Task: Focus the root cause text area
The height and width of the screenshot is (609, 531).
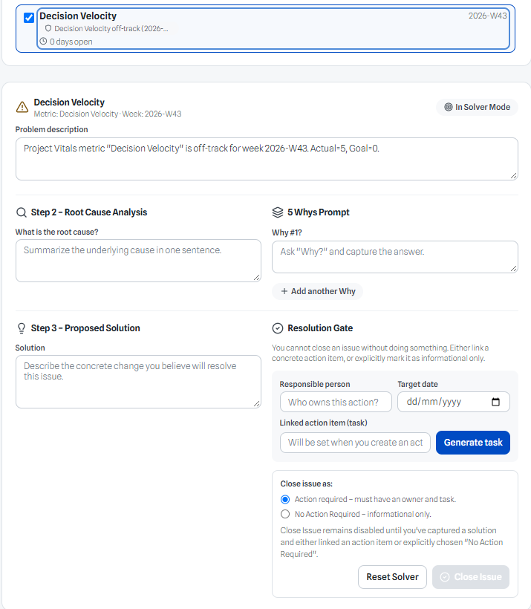Action: click(138, 261)
